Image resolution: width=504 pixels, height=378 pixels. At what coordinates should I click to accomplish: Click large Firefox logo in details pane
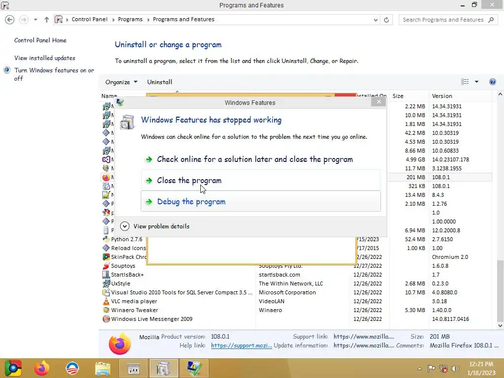click(x=120, y=344)
